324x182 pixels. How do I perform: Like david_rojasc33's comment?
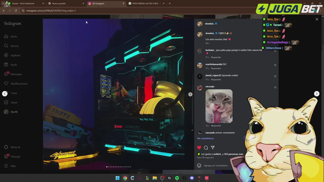pyautogui.click(x=275, y=76)
